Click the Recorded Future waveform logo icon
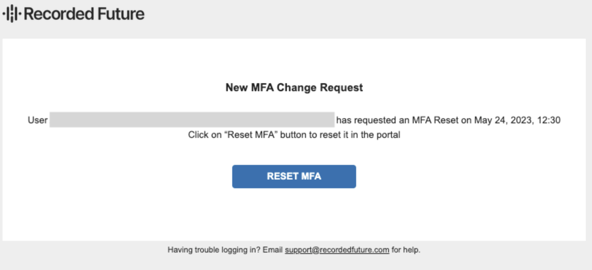 coord(12,14)
